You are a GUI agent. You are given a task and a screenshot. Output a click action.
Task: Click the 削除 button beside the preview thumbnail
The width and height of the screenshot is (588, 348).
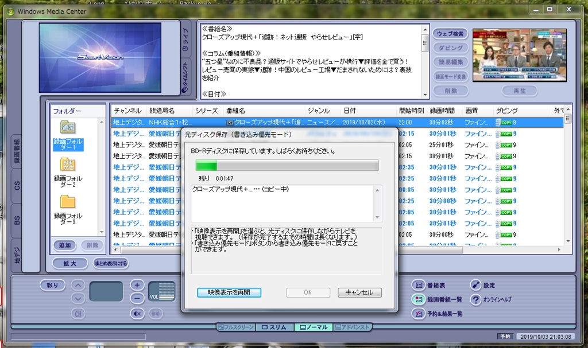(x=450, y=91)
